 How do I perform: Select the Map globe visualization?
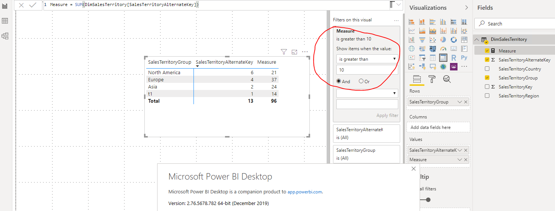click(412, 49)
